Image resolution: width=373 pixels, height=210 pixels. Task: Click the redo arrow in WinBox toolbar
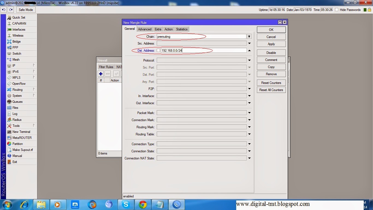[x=11, y=10]
